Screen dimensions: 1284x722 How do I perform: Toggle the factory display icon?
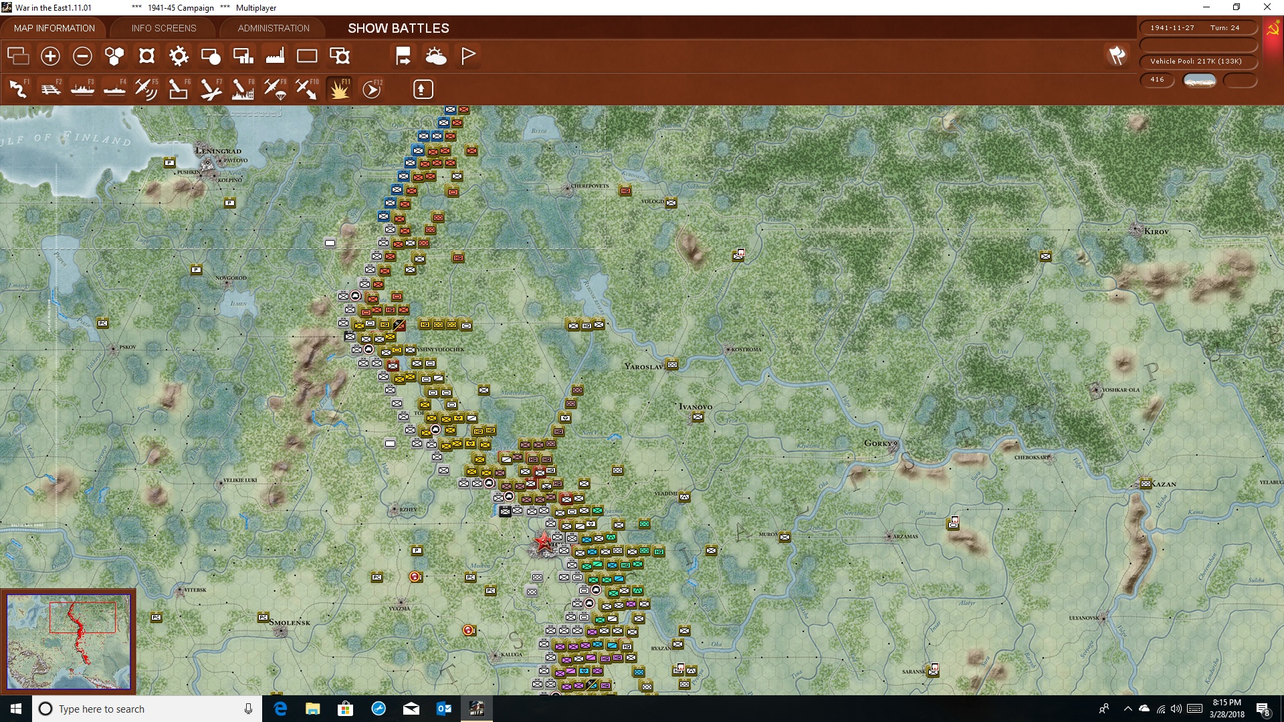(275, 56)
